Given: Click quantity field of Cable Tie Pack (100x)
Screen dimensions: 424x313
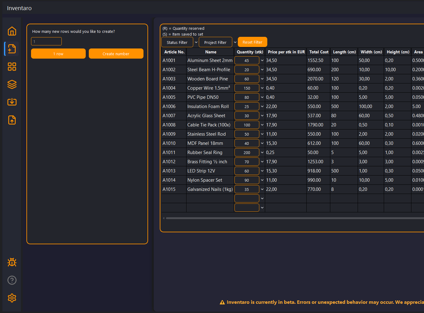Looking at the screenshot, I should click(247, 125).
